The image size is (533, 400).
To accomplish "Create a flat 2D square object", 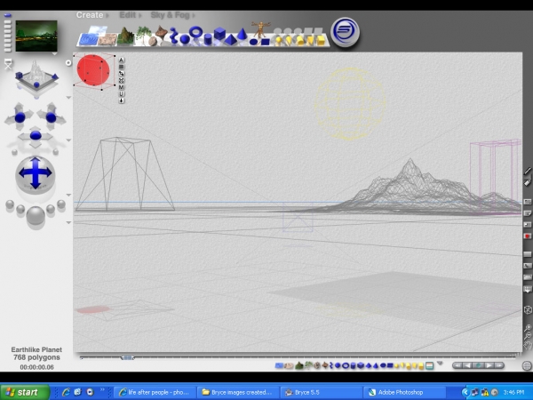I will click(x=265, y=42).
